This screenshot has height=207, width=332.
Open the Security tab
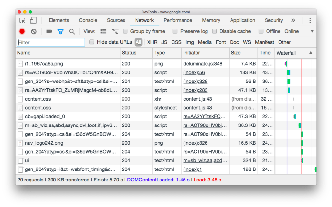[274, 20]
